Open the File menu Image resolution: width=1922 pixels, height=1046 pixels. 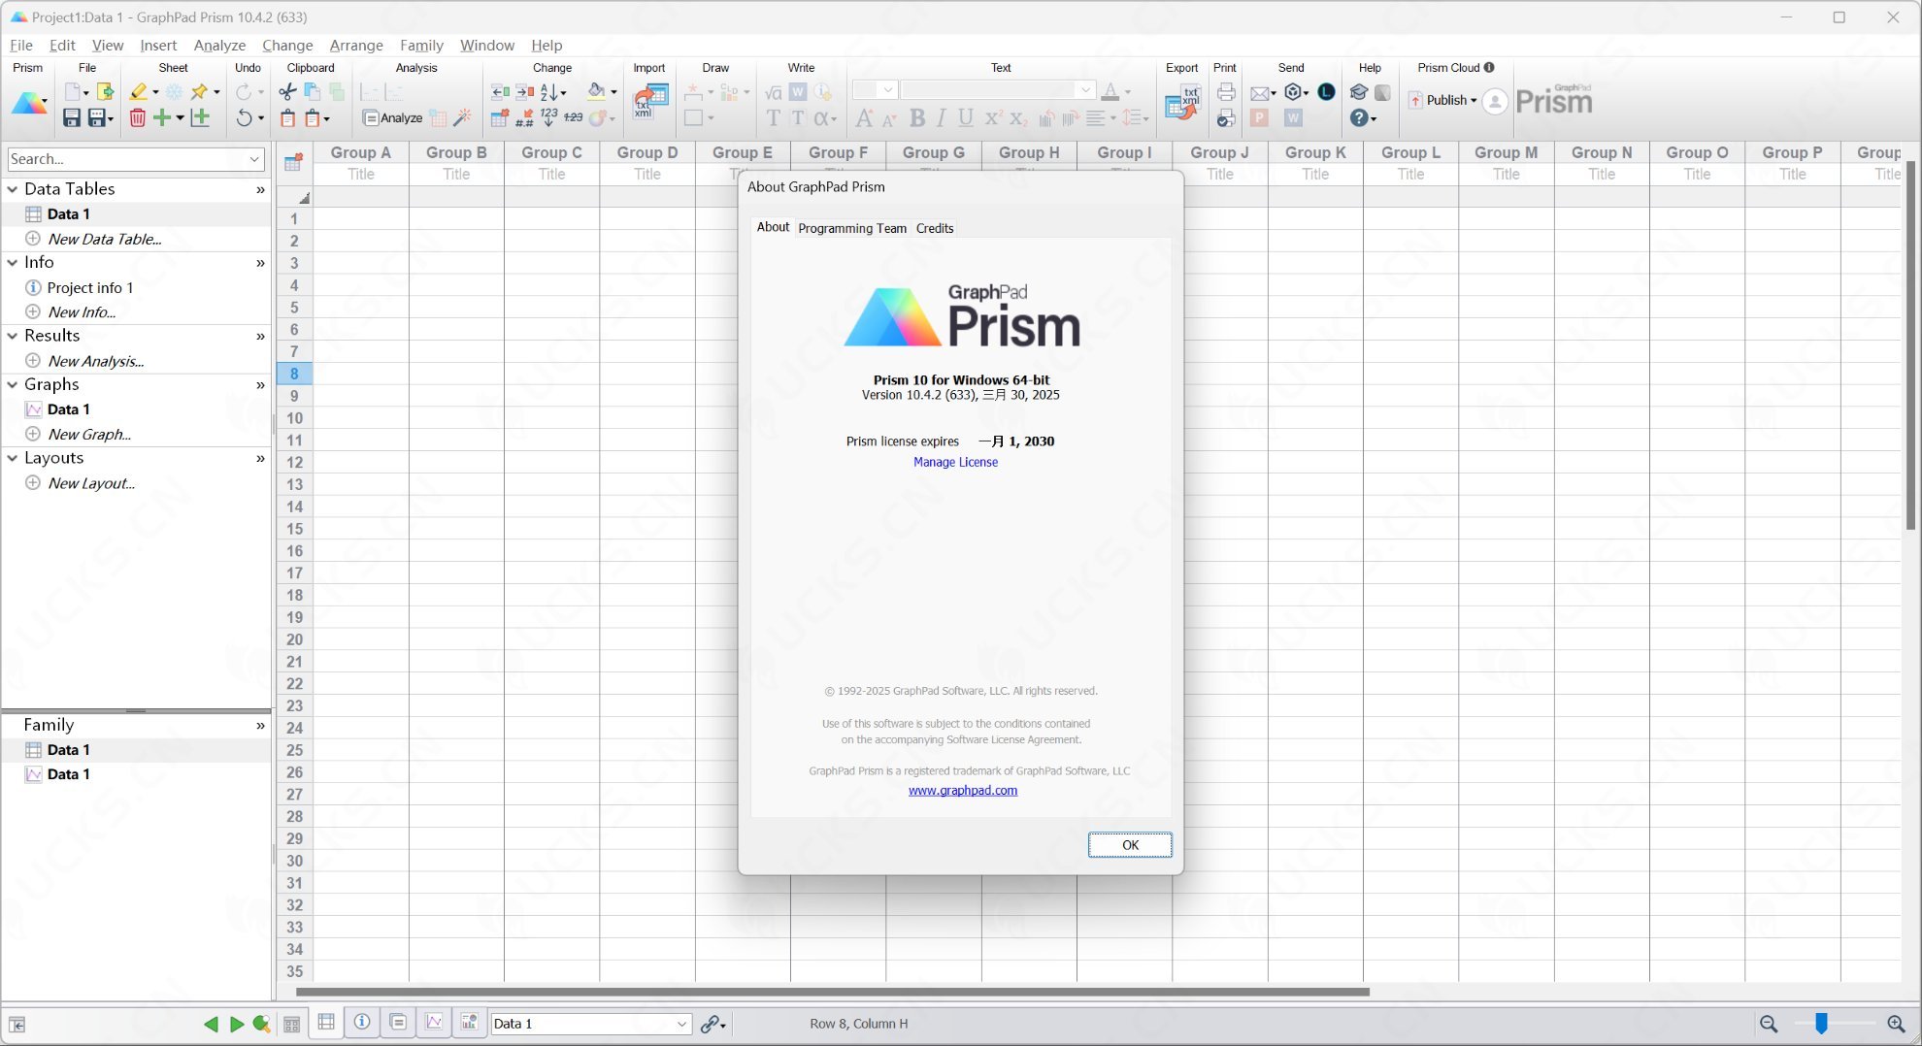click(x=21, y=45)
